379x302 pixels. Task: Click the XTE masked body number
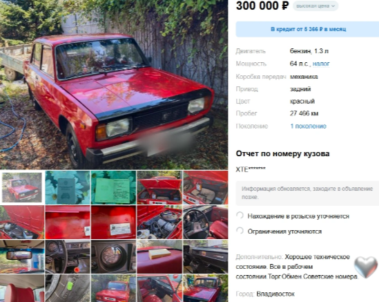click(x=251, y=169)
